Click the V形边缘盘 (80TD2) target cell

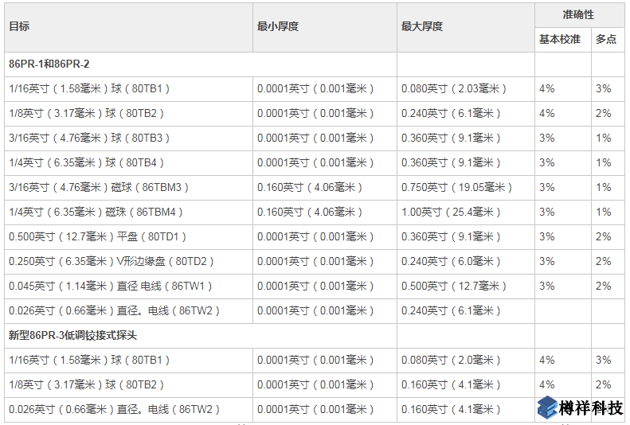point(112,261)
